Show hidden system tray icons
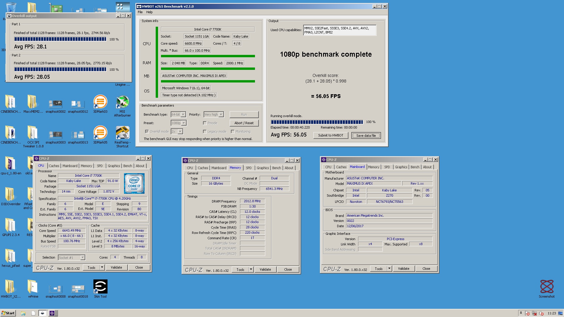564x317 pixels. click(521, 313)
